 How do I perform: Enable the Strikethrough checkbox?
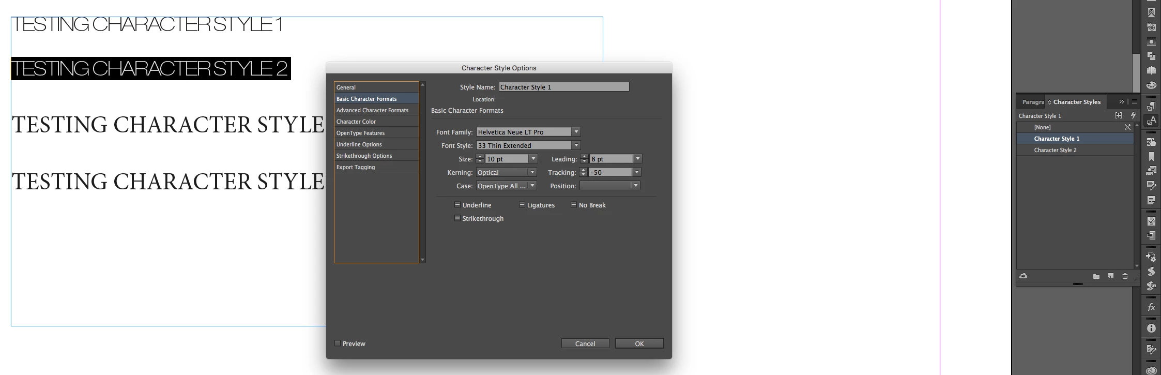pos(457,218)
